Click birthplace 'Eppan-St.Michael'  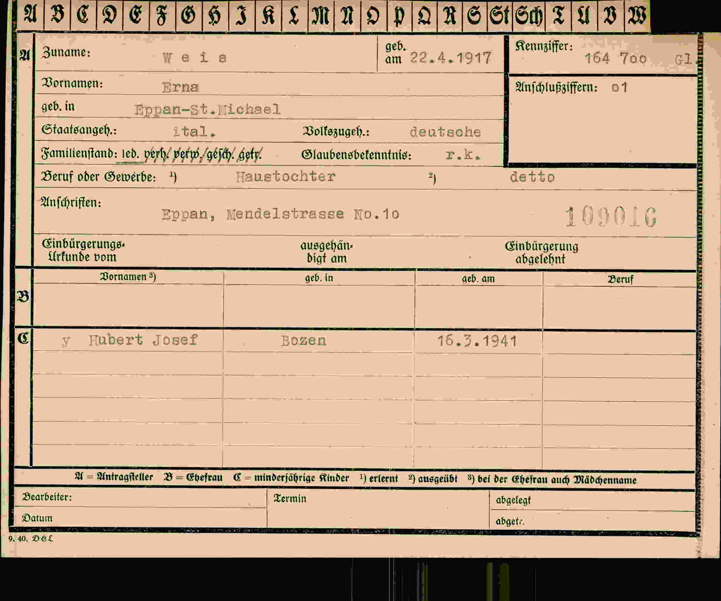point(207,110)
